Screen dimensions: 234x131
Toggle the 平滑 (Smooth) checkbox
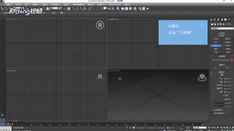click(x=223, y=95)
